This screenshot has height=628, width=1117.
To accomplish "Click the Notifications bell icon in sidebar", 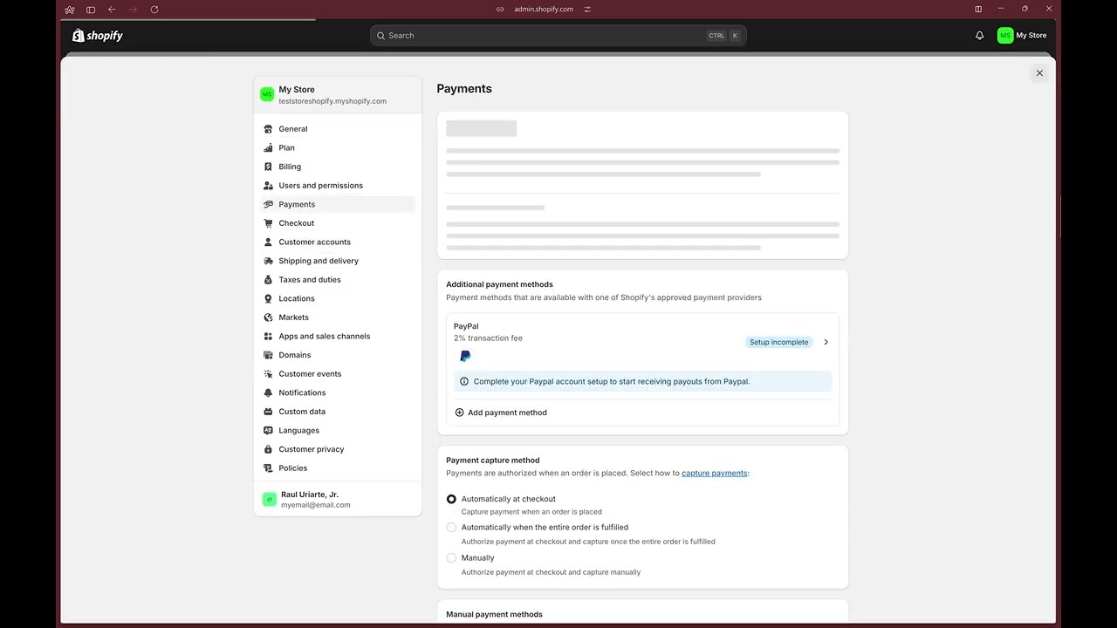I will coord(268,392).
